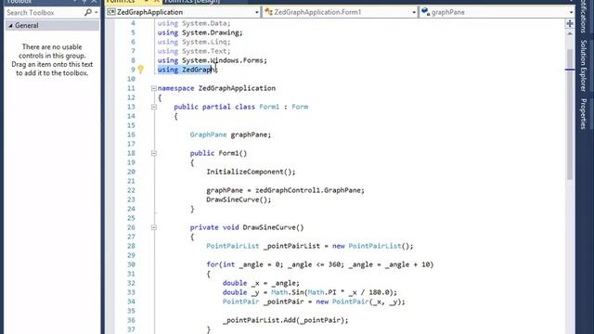Collapse the DrawSineCurve method block
The width and height of the screenshot is (594, 334).
[154, 227]
